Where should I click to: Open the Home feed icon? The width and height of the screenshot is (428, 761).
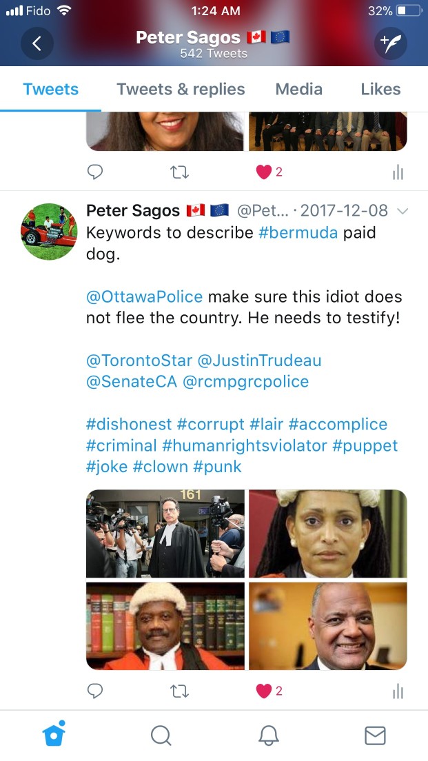(53, 734)
